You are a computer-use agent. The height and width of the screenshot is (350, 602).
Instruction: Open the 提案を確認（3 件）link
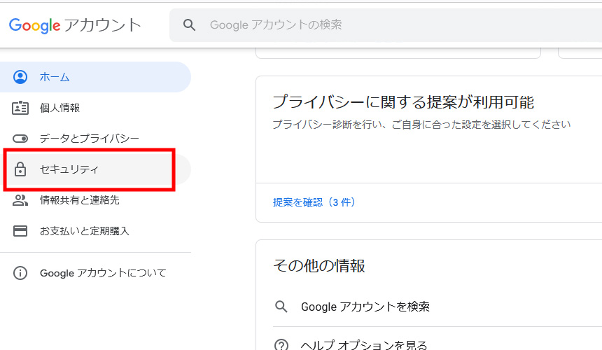coord(314,202)
